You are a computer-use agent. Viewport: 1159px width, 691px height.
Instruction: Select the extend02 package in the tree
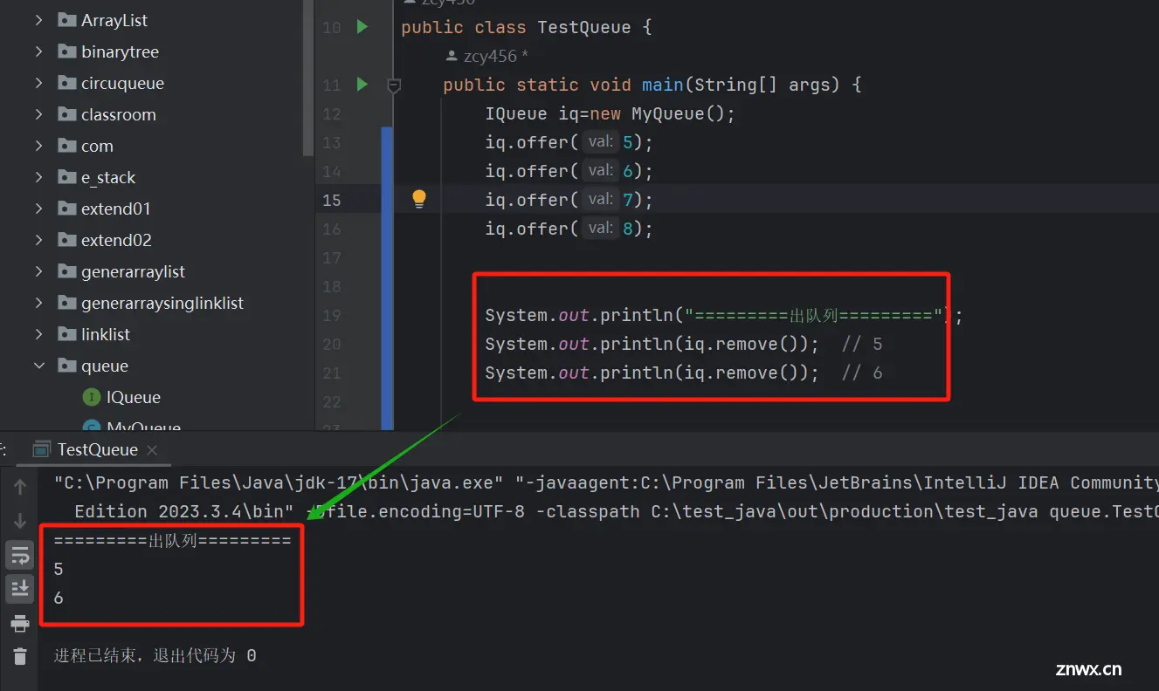pos(116,240)
